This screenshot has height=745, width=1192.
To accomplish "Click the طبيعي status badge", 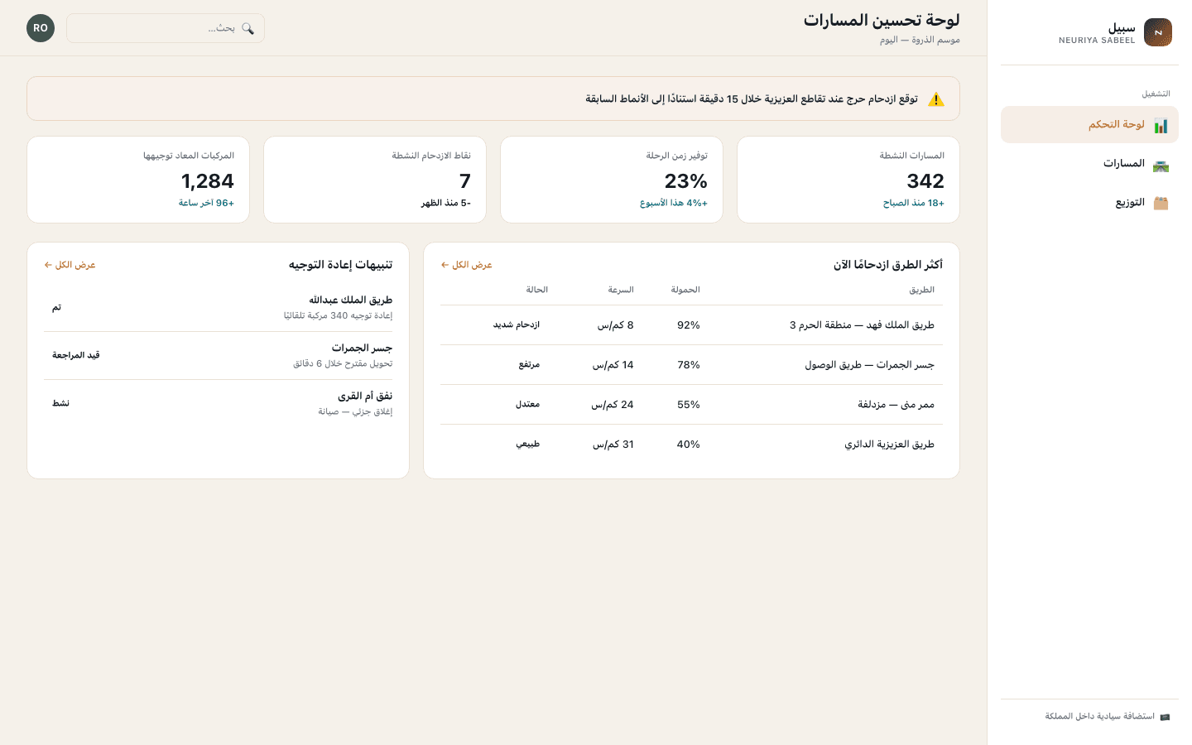I will [x=528, y=445].
